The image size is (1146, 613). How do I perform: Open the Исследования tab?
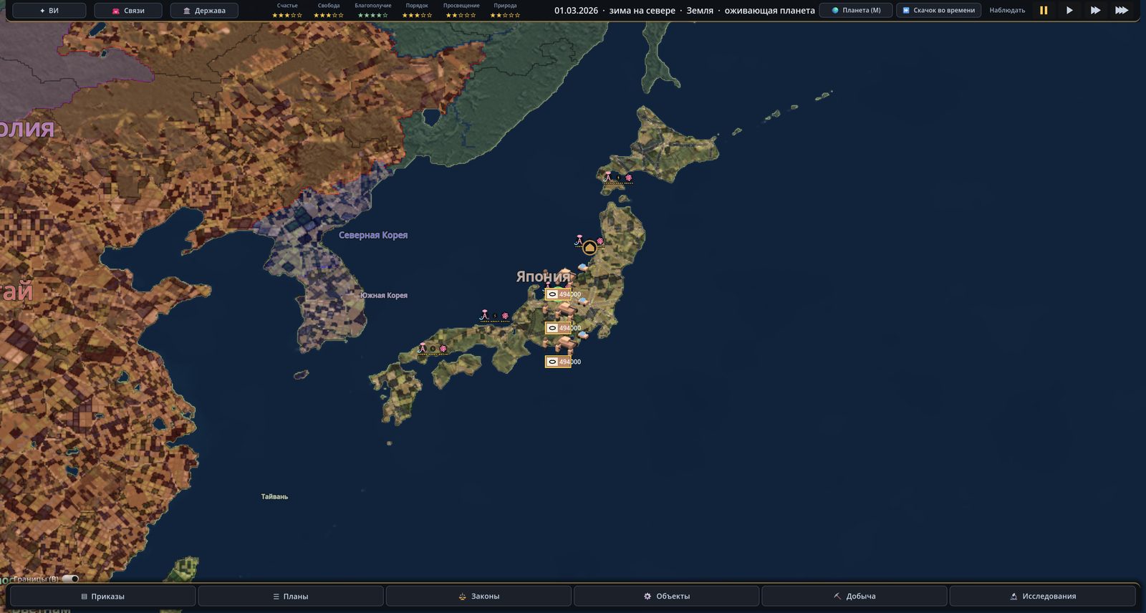click(x=1042, y=596)
